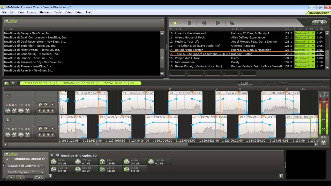Open the Playback menu
This screenshot has height=186, width=331.
[x=45, y=12]
